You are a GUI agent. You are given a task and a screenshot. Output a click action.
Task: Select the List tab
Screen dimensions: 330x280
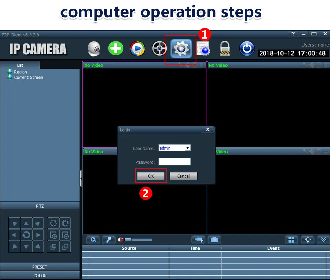(20, 65)
